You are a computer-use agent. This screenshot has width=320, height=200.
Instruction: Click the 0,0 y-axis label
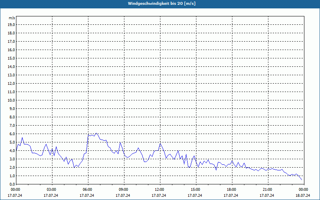click(12, 184)
